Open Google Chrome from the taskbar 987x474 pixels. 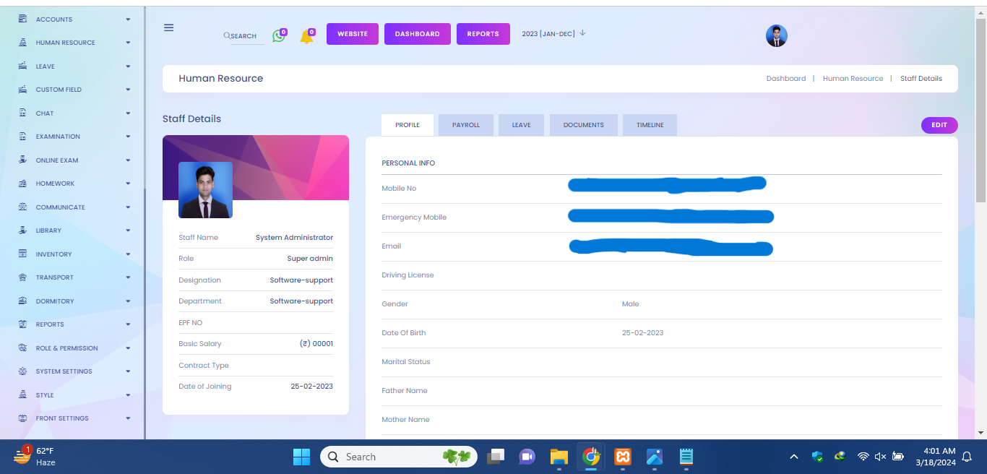tap(591, 457)
